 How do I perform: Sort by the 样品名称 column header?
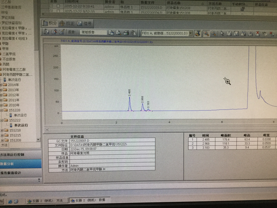pyautogui.click(x=186, y=3)
